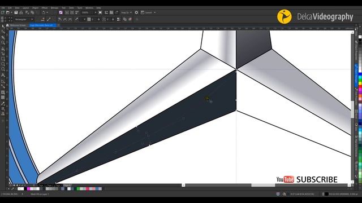
Task: Select the Polygon tool in toolbox
Action: pos(3,69)
